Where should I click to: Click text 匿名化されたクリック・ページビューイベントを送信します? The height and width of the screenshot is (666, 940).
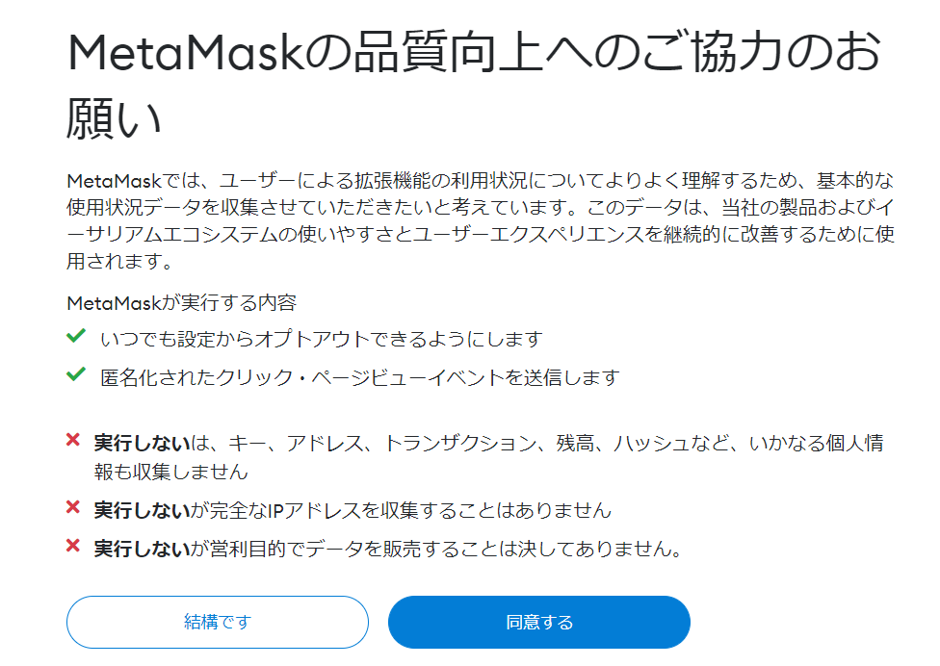pos(359,377)
